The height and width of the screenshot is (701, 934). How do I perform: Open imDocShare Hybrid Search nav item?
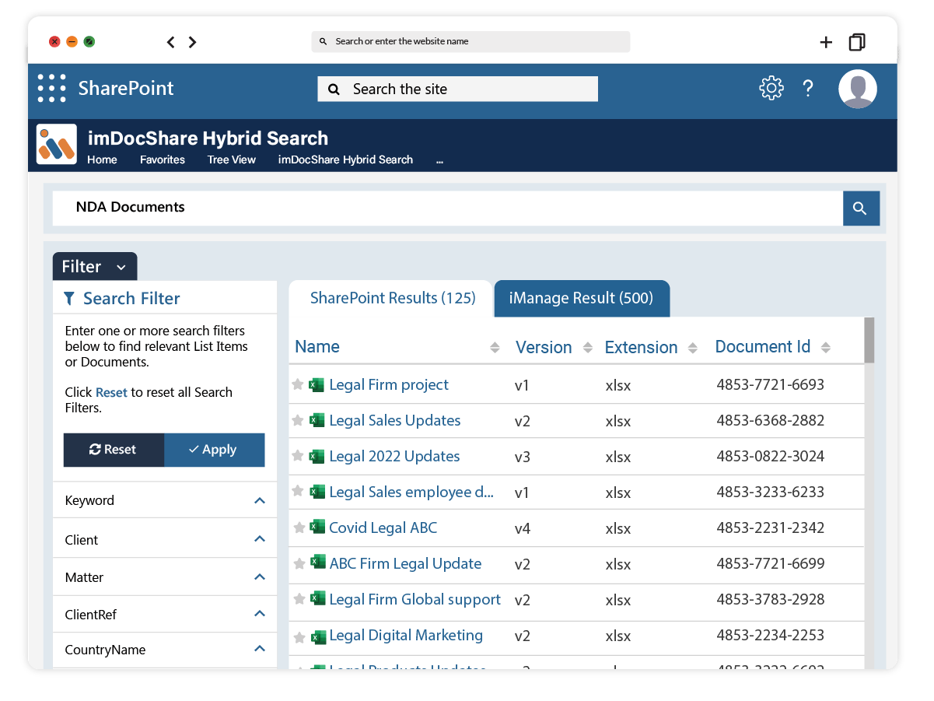(345, 159)
